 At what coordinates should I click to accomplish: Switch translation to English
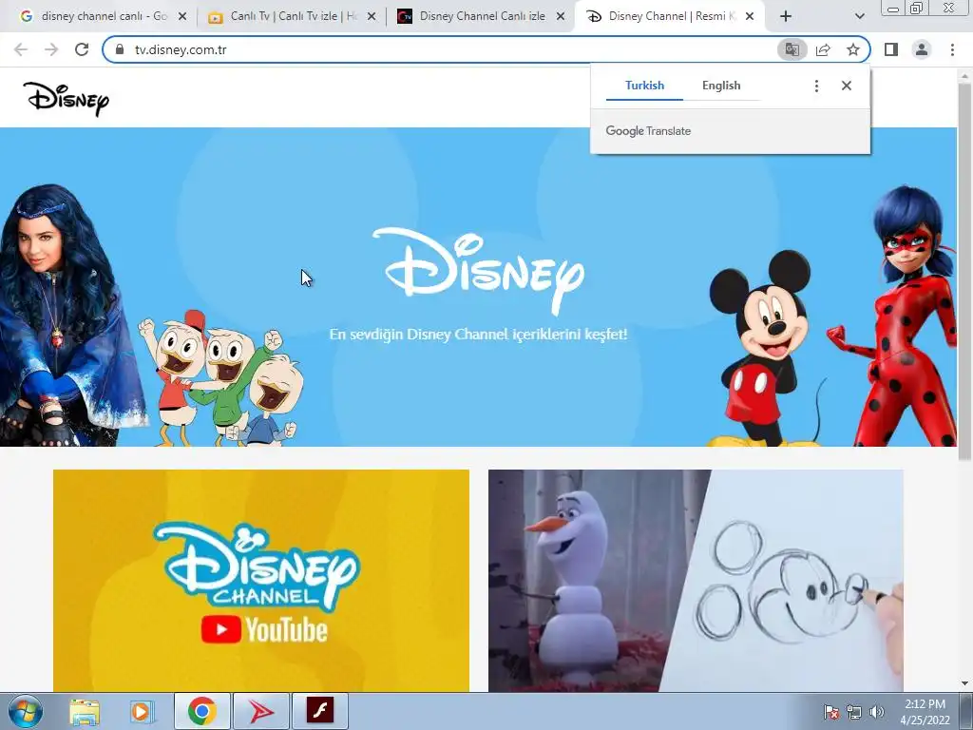[x=721, y=86]
